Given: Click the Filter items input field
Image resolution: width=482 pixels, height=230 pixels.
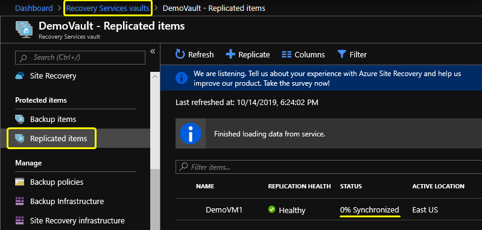Looking at the screenshot, I should [329, 167].
